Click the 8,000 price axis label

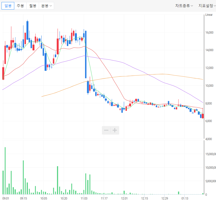click(208, 104)
